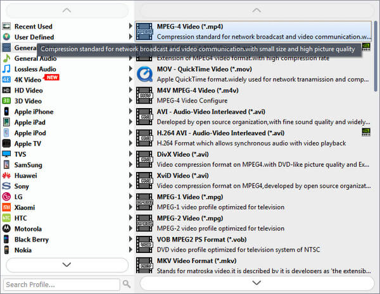Click the Black Berry phone icon
380x294 pixels.
[6, 239]
